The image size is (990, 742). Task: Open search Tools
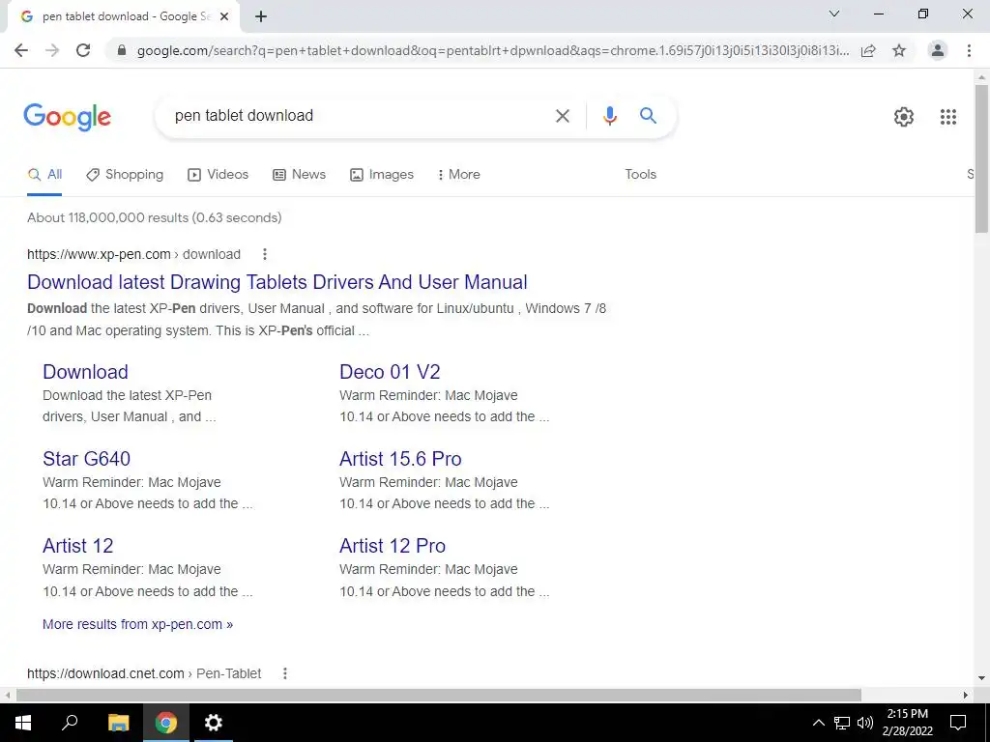[640, 175]
